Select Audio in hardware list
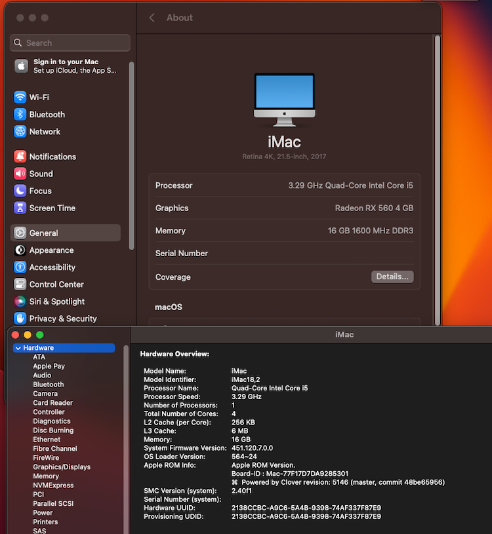This screenshot has width=492, height=534. [42, 375]
